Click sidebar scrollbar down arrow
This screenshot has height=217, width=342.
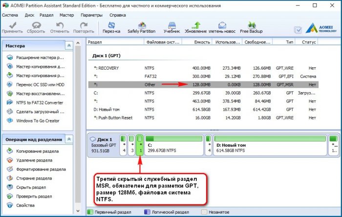(78, 211)
